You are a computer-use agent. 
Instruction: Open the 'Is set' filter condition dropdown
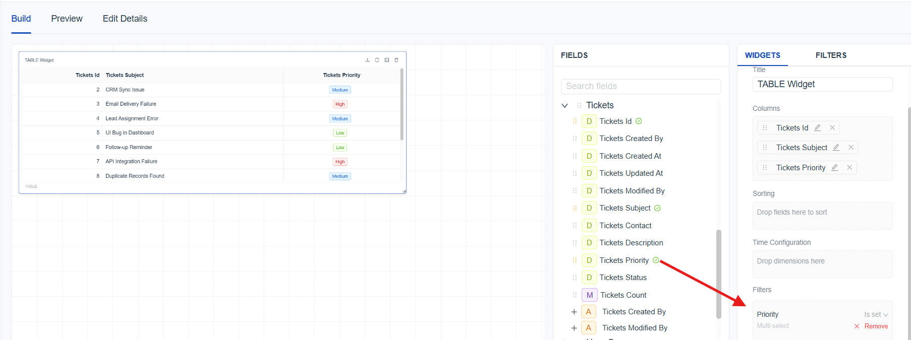click(876, 314)
